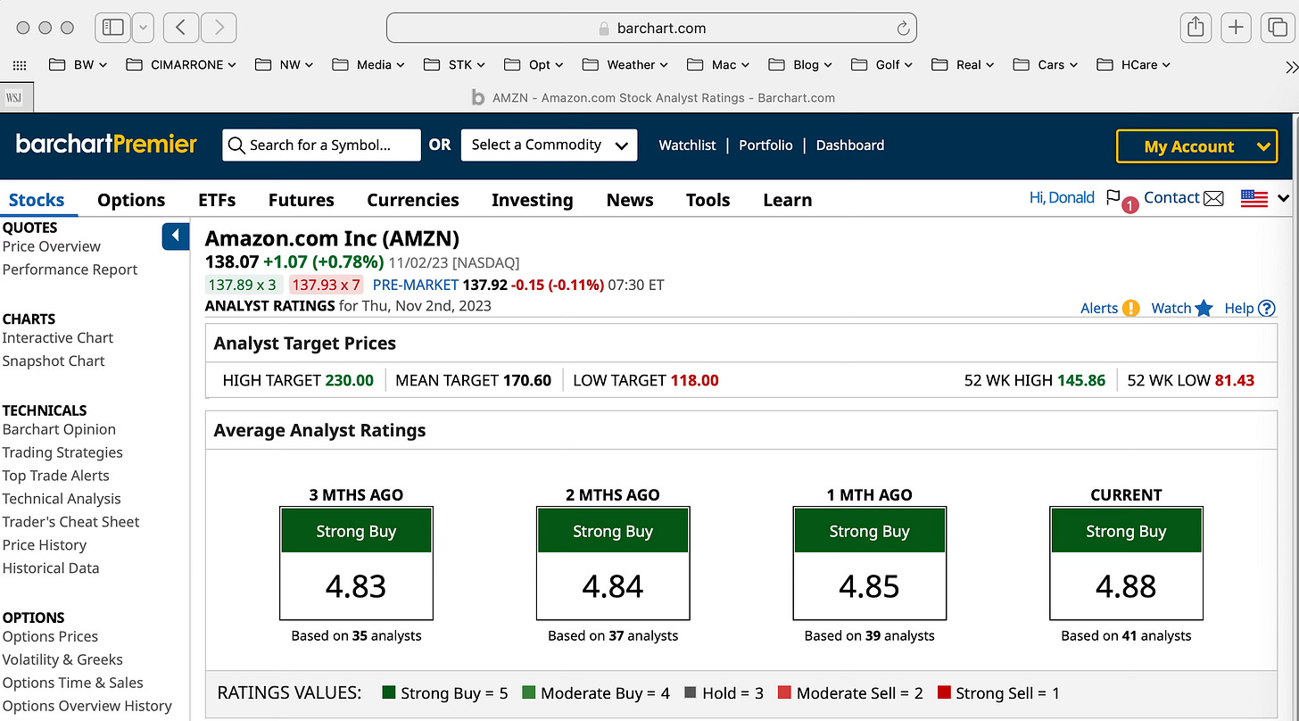The image size is (1299, 721).
Task: Open Historical Data link
Action: pos(51,568)
